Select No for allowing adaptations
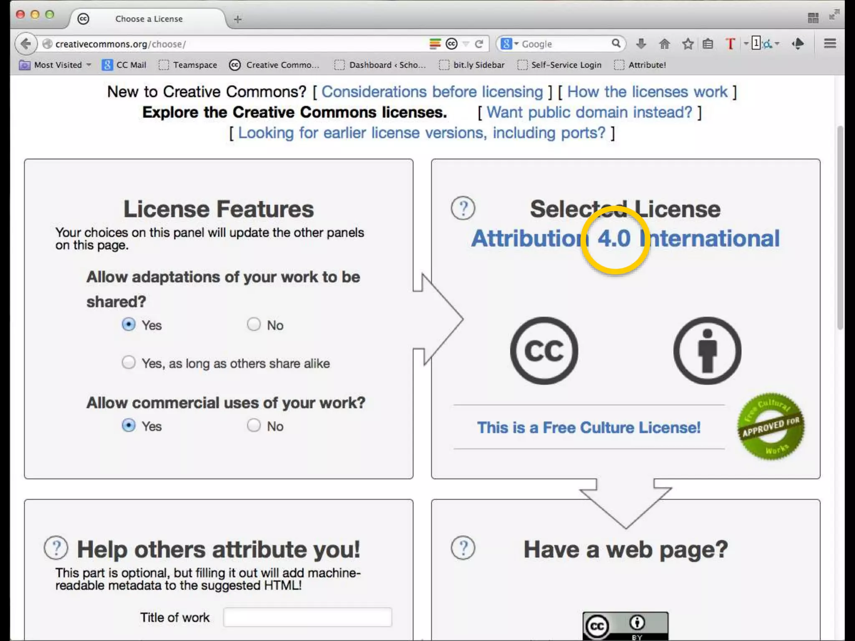The width and height of the screenshot is (855, 641). [254, 324]
